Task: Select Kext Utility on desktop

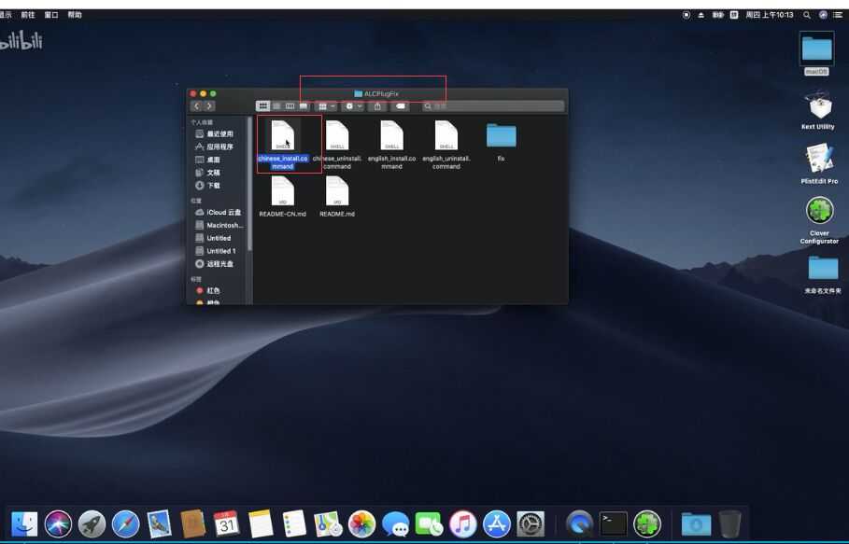Action: (x=818, y=110)
